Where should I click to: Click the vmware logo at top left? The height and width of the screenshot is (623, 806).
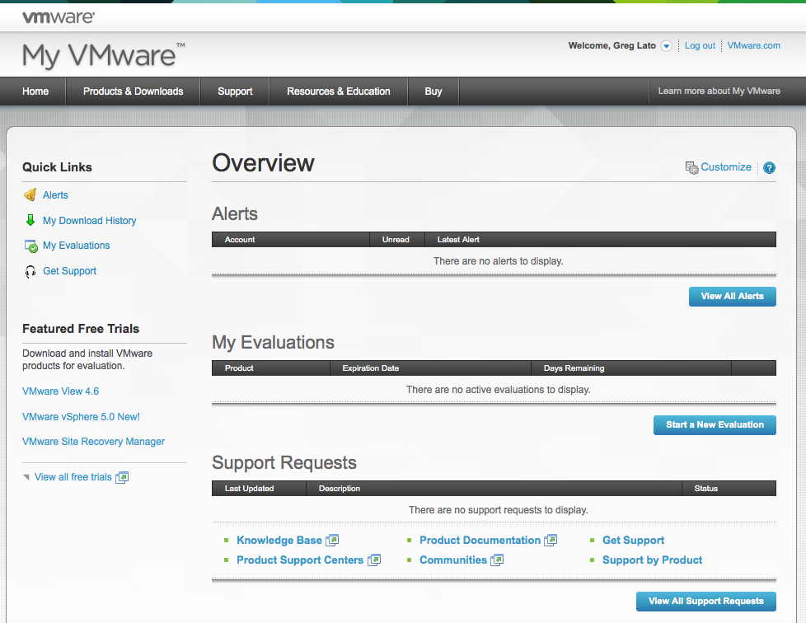click(x=59, y=17)
